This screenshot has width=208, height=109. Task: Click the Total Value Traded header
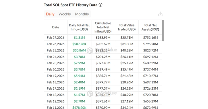pos(127,27)
